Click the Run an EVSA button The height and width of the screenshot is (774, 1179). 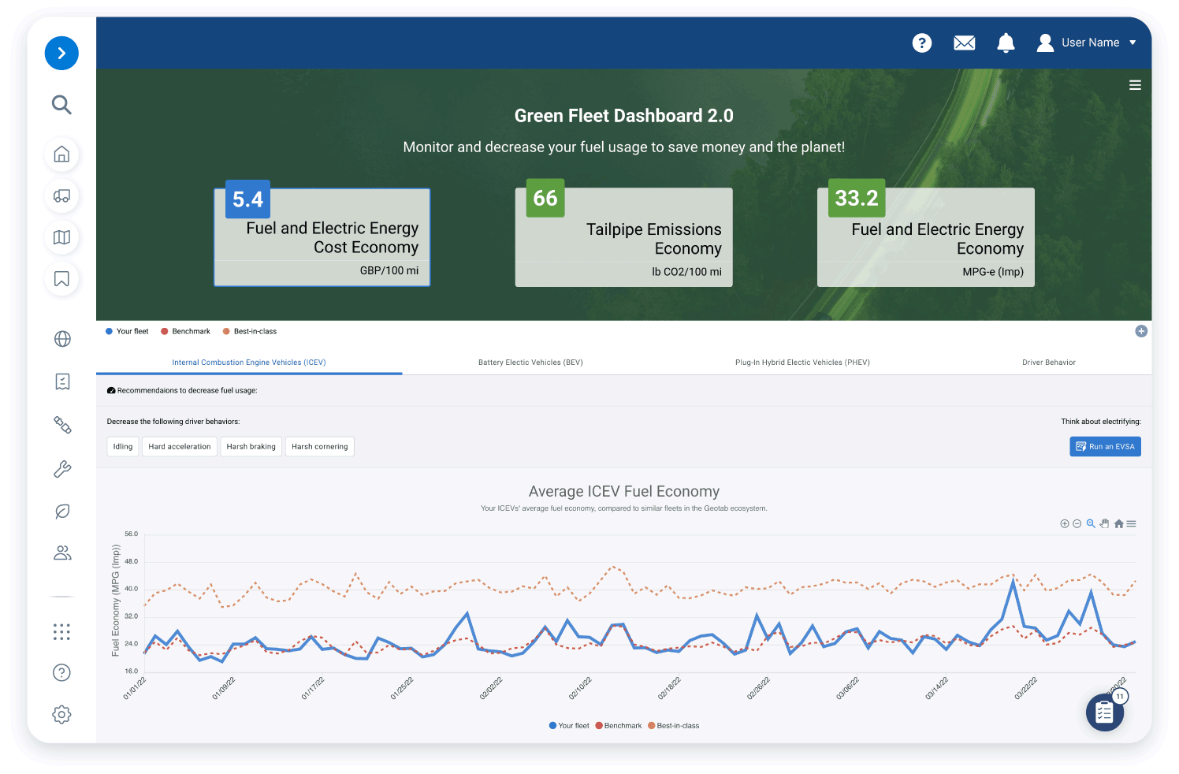point(1105,447)
